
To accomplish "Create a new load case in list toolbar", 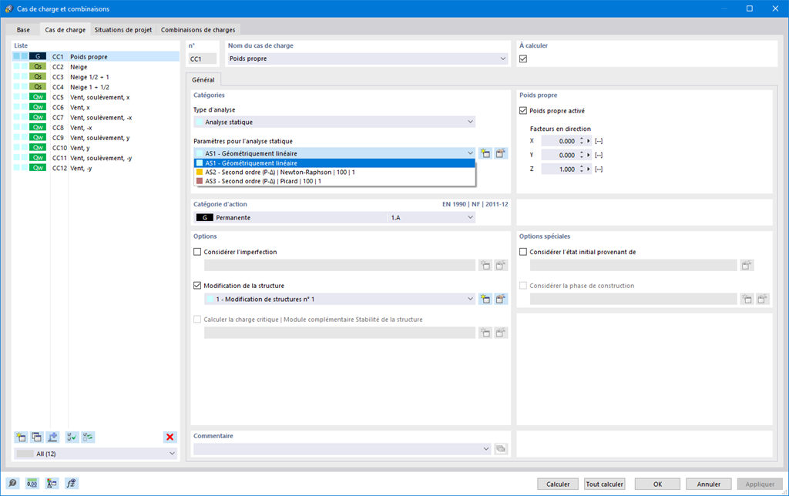I will (21, 437).
